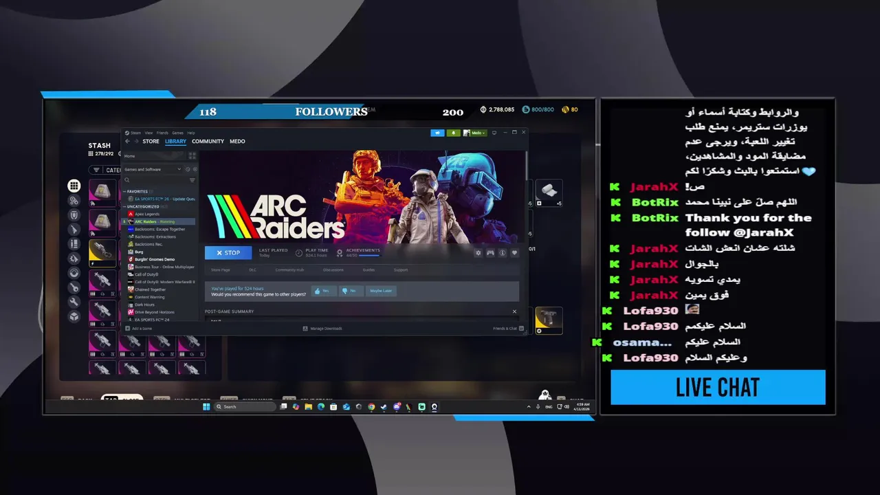Click the ready-to-play filter icon
Viewport: 880px width, 495px height.
[195, 169]
